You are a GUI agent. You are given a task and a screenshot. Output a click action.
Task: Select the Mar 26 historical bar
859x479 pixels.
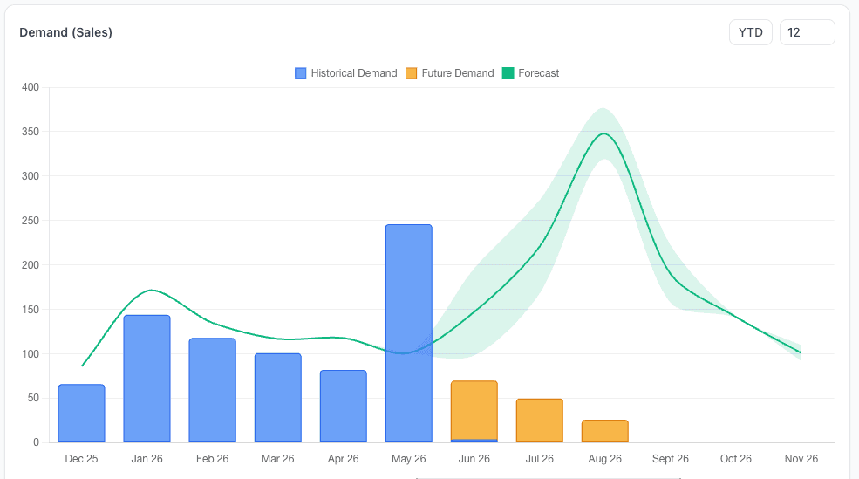tap(277, 398)
